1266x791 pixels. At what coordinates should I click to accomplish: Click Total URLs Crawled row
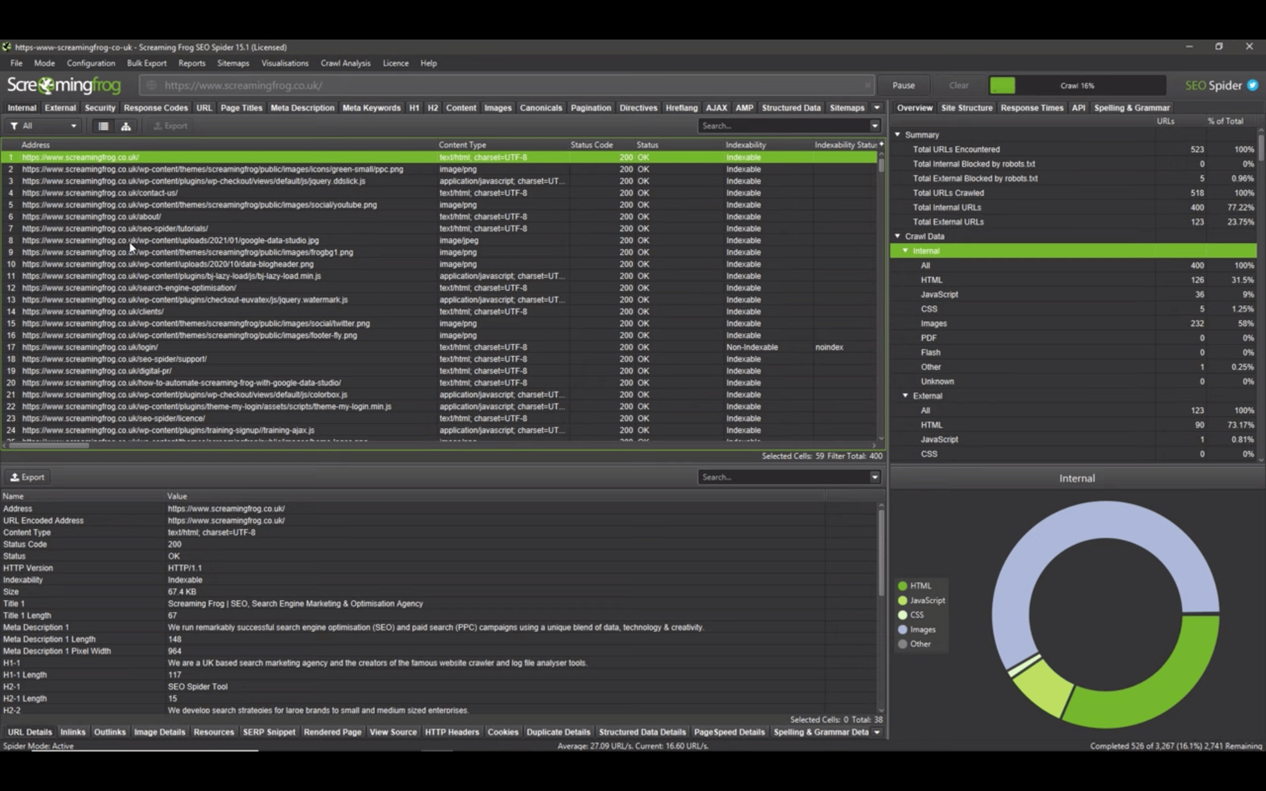click(x=1074, y=192)
